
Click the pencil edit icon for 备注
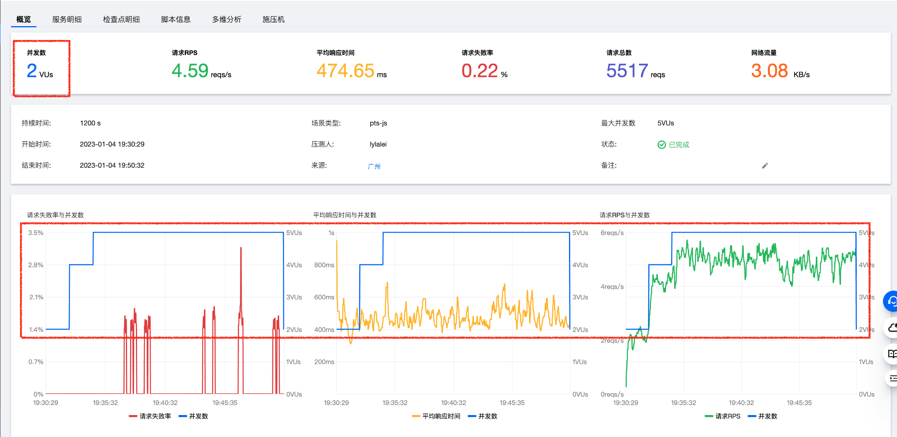[x=765, y=166]
